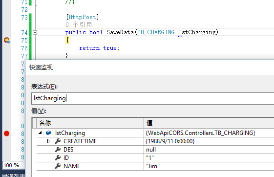
Task: Select the DES property row
Action: (x=155, y=150)
